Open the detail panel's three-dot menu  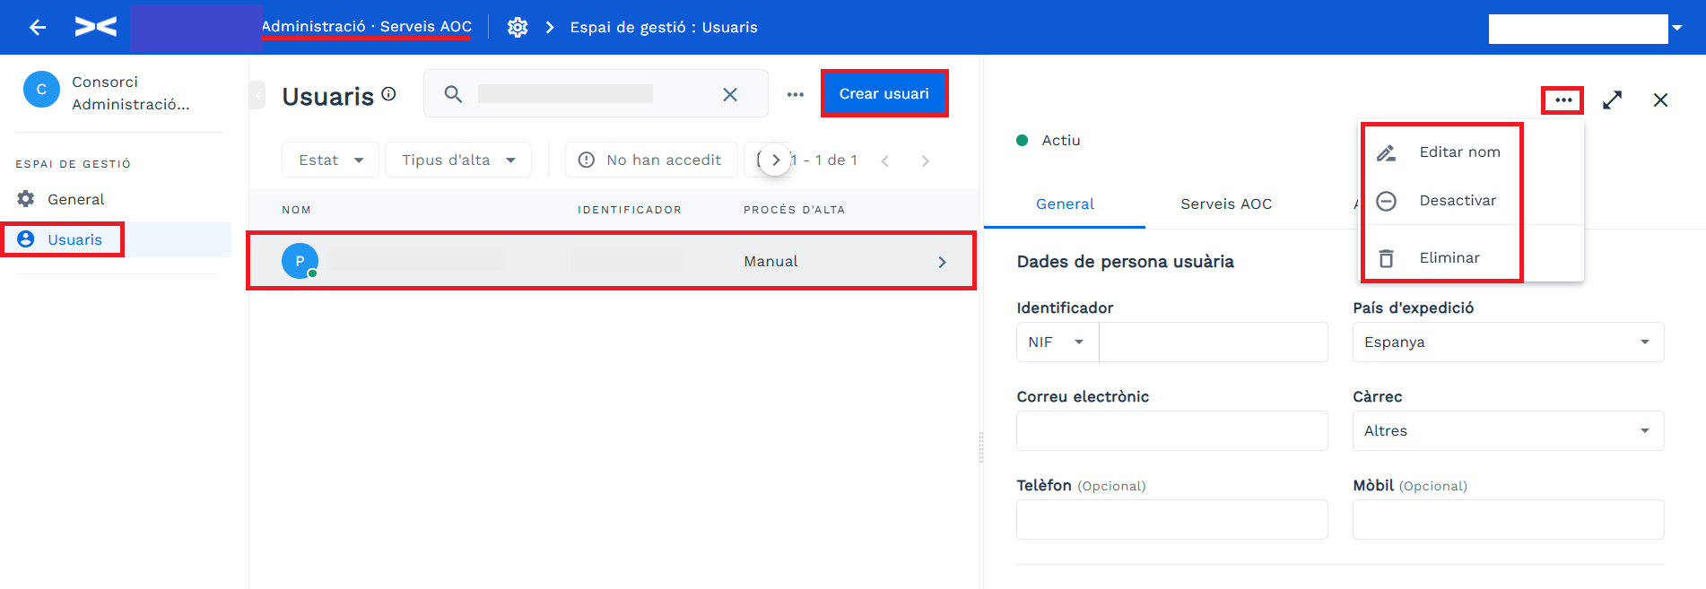coord(1563,100)
